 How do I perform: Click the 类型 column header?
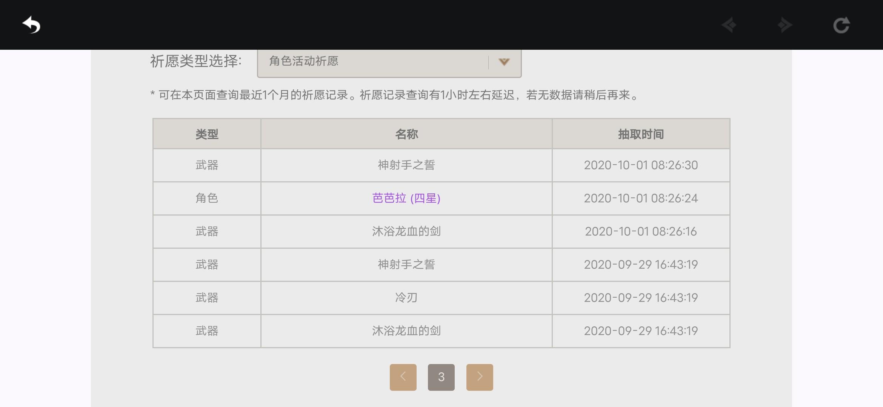(207, 134)
